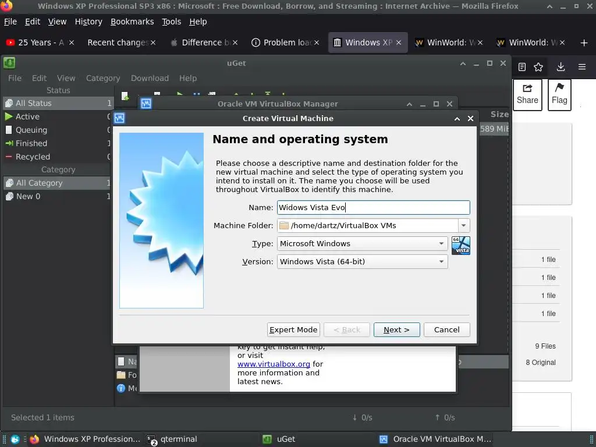Select 'All Status' in uGet sidebar

(x=58, y=103)
